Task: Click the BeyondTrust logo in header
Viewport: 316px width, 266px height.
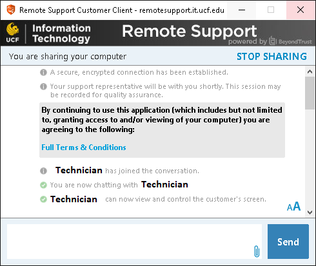Action: coord(290,41)
